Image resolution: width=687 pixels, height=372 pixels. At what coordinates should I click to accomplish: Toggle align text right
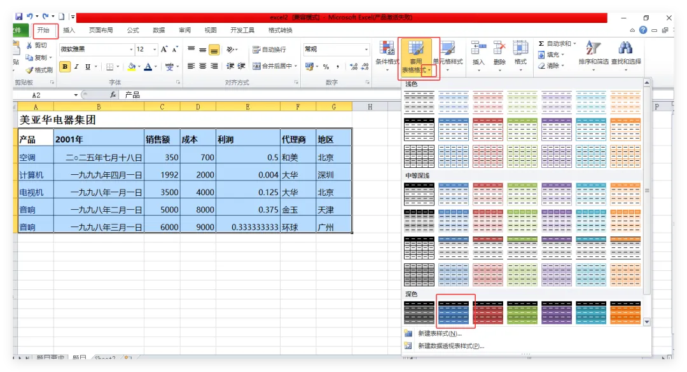[x=214, y=66]
